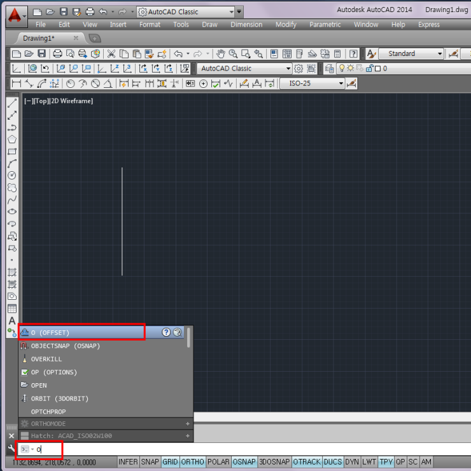Viewport: 471px width, 471px height.
Task: Select the Polygon draw tool
Action: click(12, 139)
